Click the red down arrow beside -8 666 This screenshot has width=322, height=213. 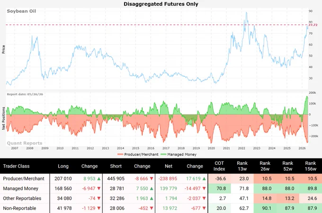[152, 179]
